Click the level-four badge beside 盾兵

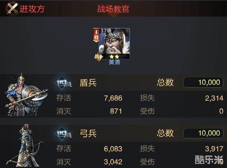coord(64,83)
